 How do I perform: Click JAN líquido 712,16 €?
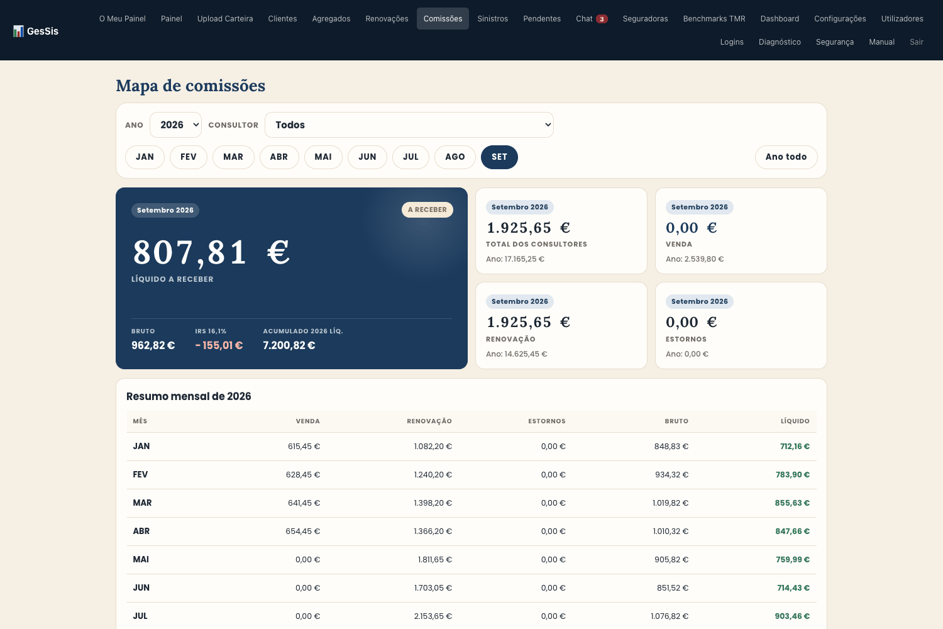(x=795, y=447)
